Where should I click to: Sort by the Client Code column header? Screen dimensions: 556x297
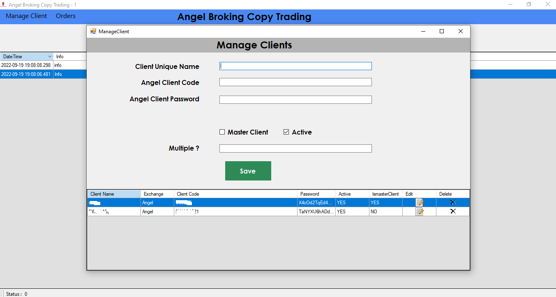pyautogui.click(x=235, y=194)
